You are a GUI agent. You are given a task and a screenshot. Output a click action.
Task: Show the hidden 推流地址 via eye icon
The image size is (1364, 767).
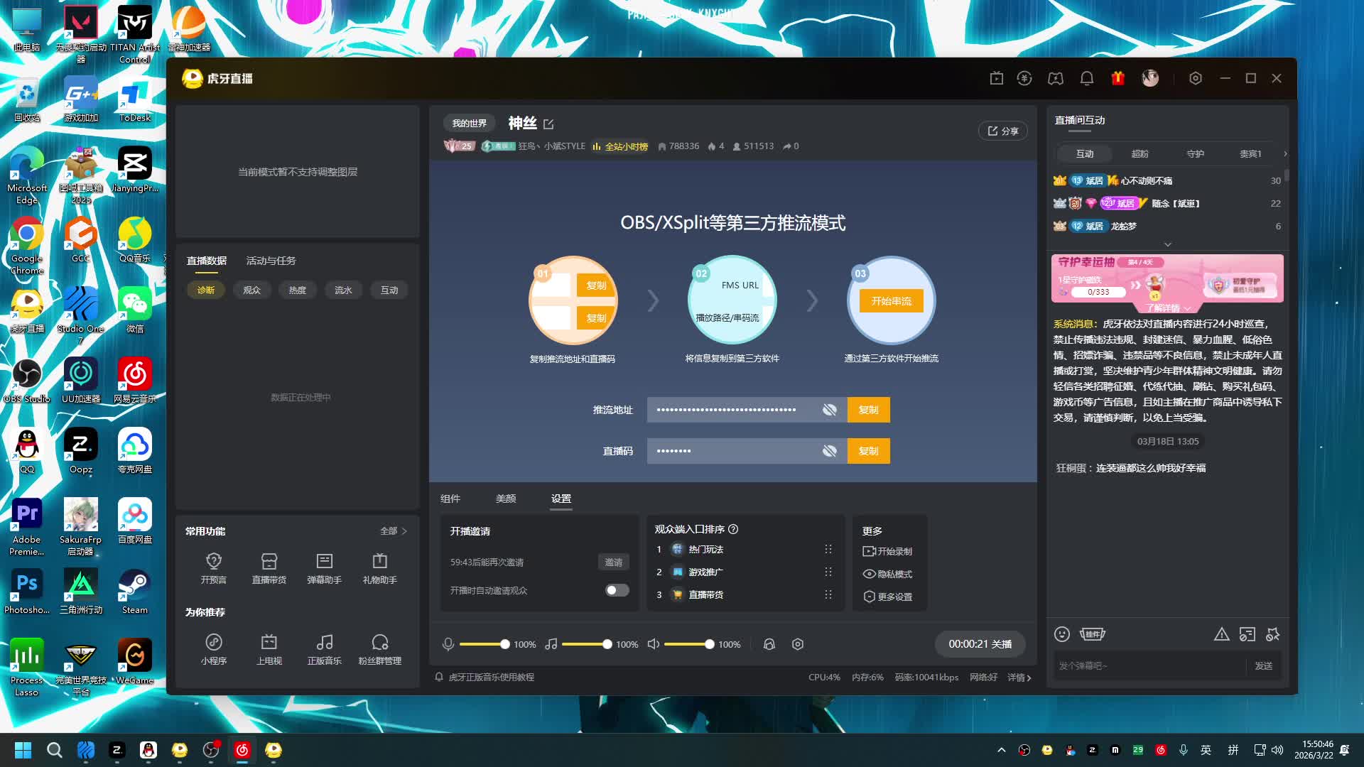point(829,410)
